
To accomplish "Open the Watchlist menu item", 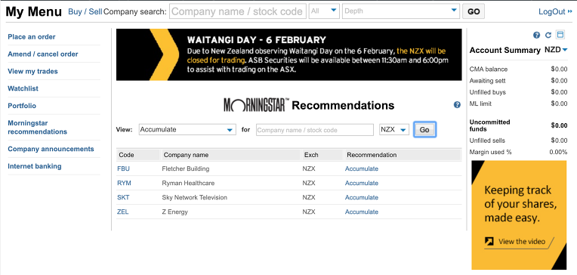I will [x=23, y=88].
